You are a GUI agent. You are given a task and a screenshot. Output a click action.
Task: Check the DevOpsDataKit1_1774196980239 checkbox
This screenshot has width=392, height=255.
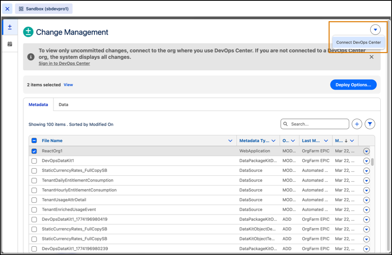34,249
